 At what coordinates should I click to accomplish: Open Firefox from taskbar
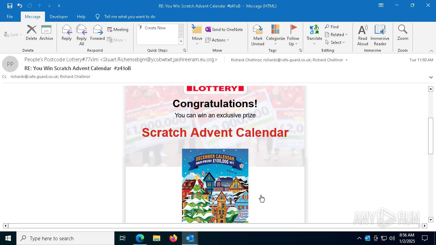click(x=173, y=238)
